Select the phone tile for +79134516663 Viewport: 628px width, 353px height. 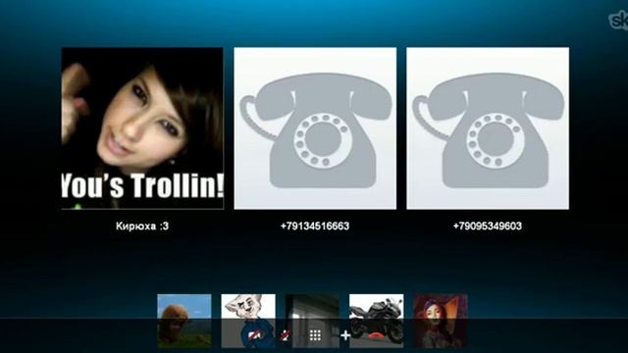point(315,128)
